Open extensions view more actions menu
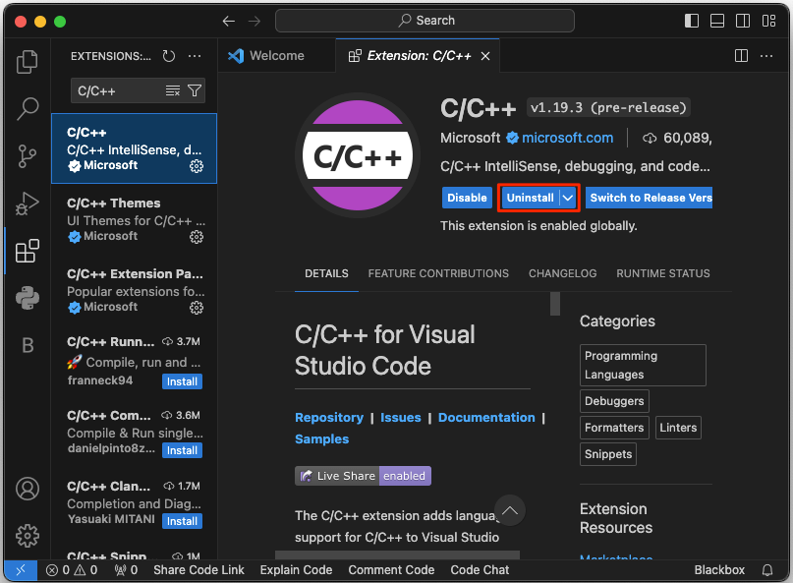The image size is (793, 583). 195,56
